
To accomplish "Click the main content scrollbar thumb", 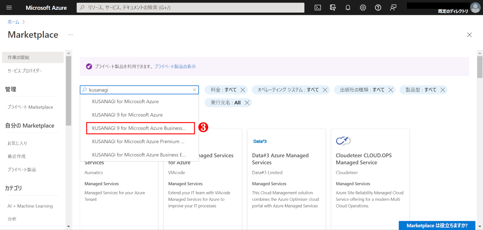I will coord(480,67).
